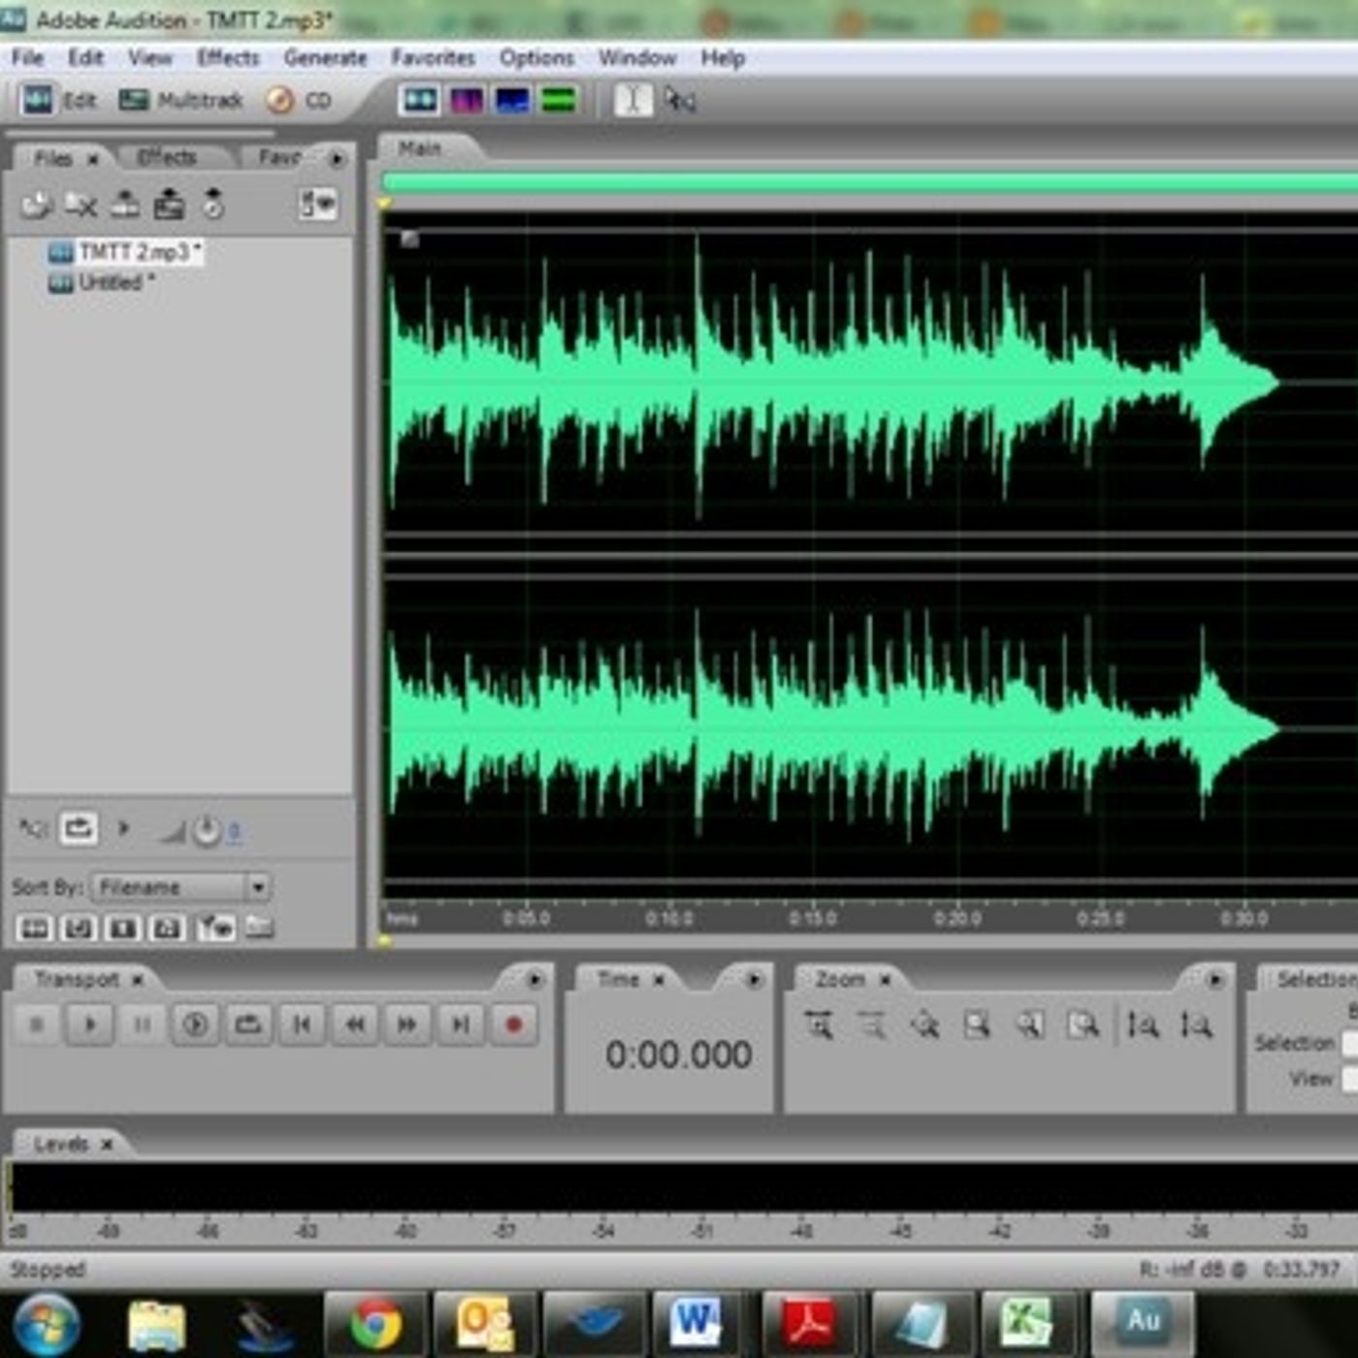Open the Edit menu
The width and height of the screenshot is (1358, 1358).
[x=85, y=58]
